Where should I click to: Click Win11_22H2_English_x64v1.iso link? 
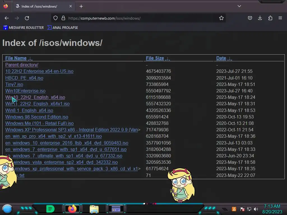point(37,104)
